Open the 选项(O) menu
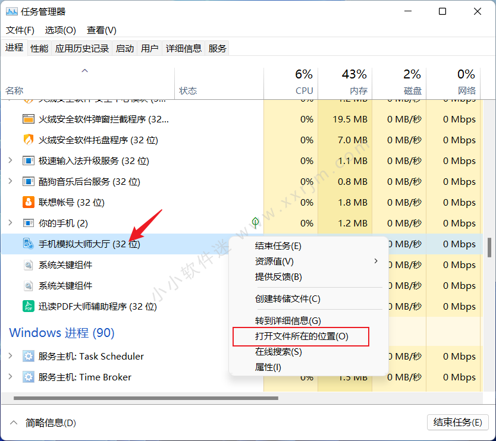This screenshot has width=496, height=441. (x=61, y=30)
